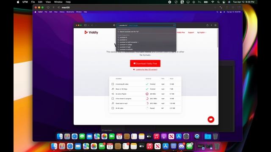The image size is (271, 152).
Task: Click the Viddly page scrollbar
Action: (x=218, y=38)
